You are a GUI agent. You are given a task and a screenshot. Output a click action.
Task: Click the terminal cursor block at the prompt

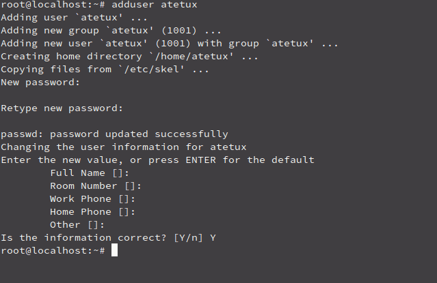[114, 250]
